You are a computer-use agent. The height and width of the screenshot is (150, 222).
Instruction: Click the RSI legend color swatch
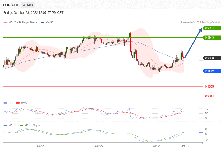click(x=5, y=103)
